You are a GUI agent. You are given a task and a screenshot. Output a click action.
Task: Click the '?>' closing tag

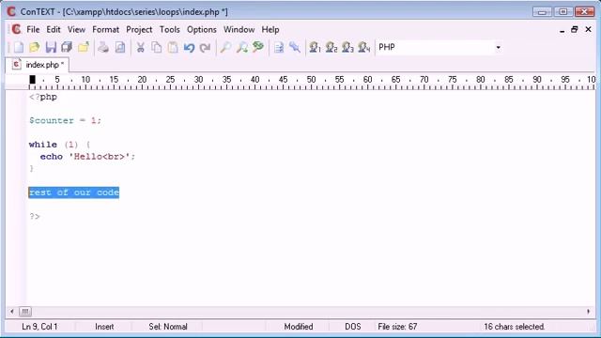(x=35, y=216)
